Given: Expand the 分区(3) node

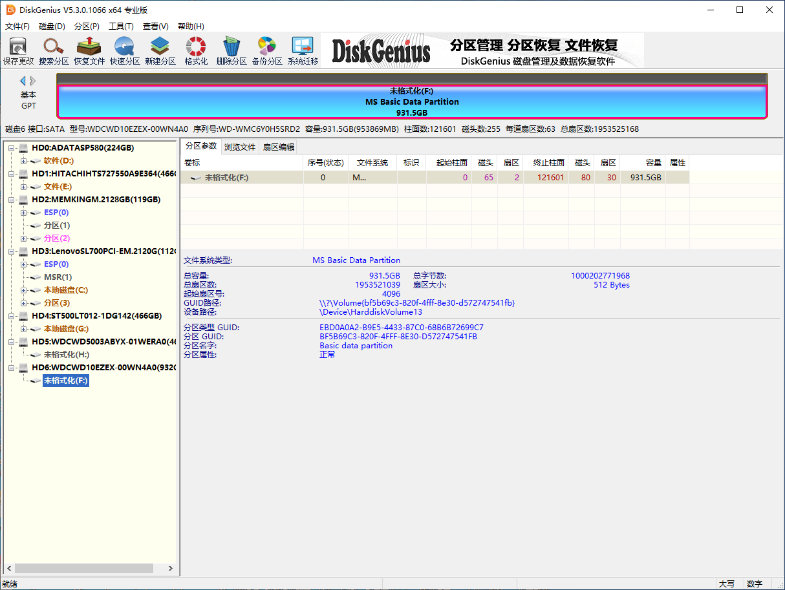Looking at the screenshot, I should (x=23, y=303).
